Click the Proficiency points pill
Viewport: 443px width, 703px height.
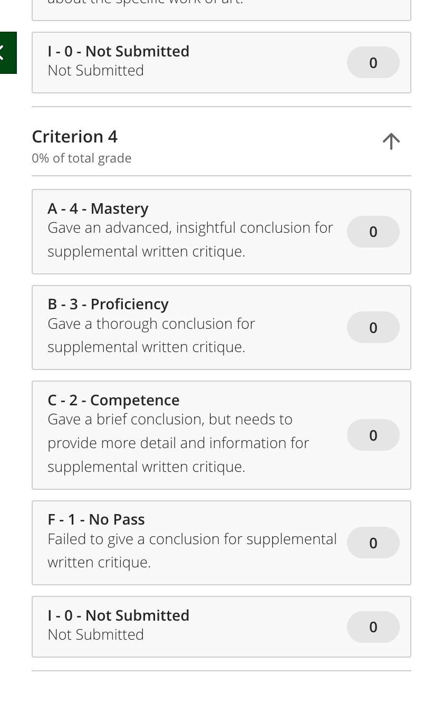(373, 327)
